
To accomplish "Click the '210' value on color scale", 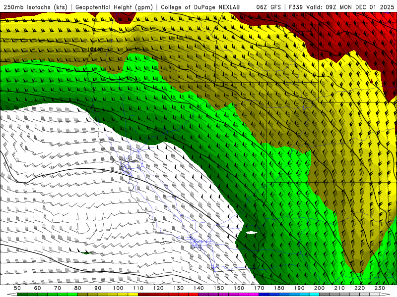I will (x=339, y=288).
